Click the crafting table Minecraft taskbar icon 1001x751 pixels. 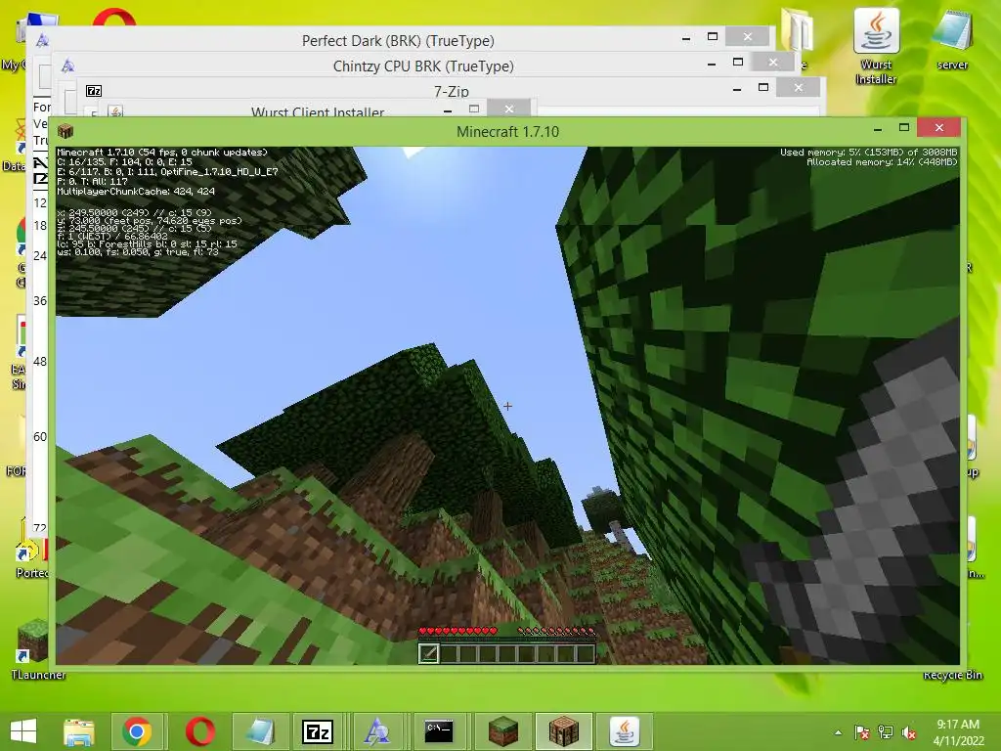pos(564,731)
